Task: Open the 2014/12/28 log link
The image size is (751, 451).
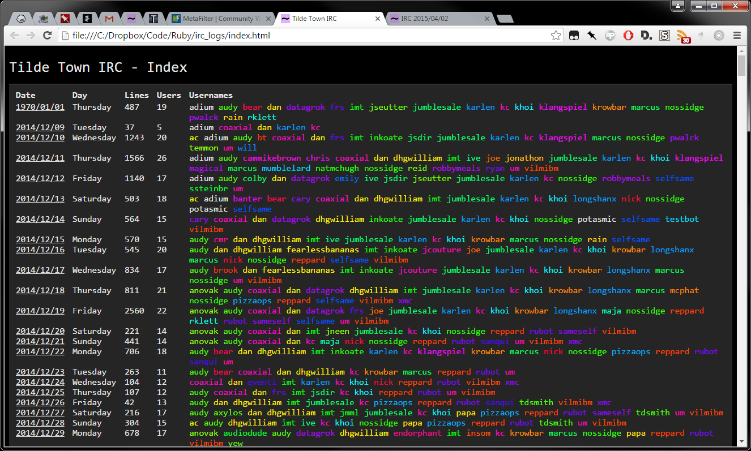Action: pyautogui.click(x=40, y=423)
